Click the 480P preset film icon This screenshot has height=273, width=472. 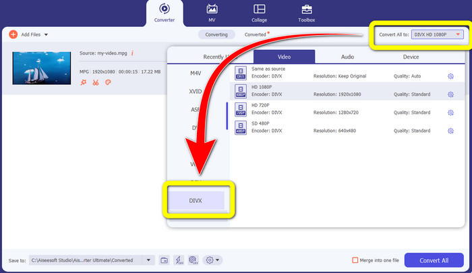241,127
